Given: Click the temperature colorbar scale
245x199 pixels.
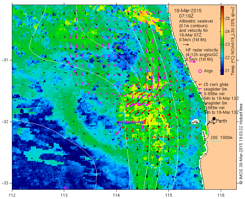Looking at the screenshot, I should [222, 40].
